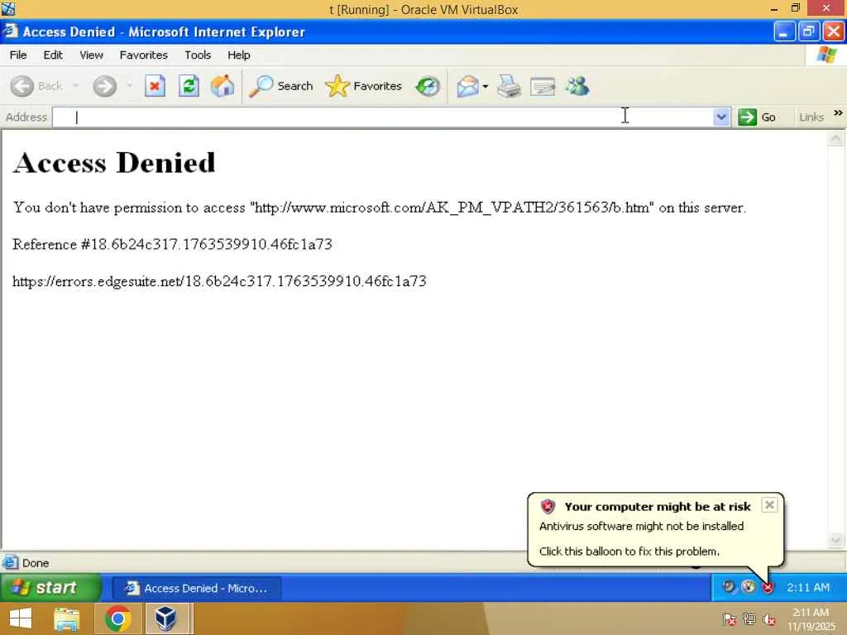Click the Mail envelope icon
The height and width of the screenshot is (635, 847).
coord(467,86)
